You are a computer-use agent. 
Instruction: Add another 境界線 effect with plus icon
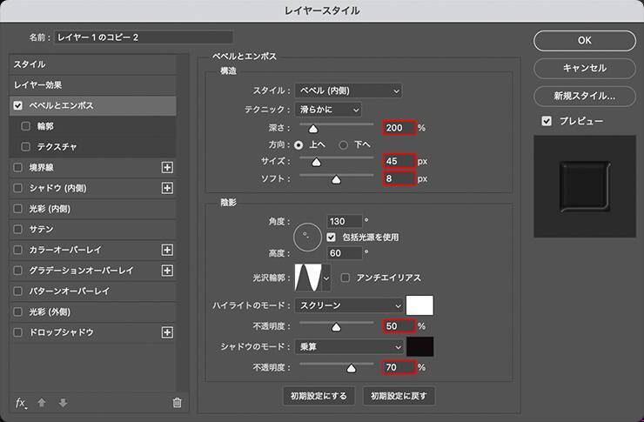(168, 167)
